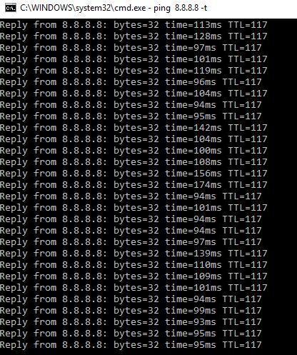
Task: Click the reply line with time=100ms
Action: (134, 151)
